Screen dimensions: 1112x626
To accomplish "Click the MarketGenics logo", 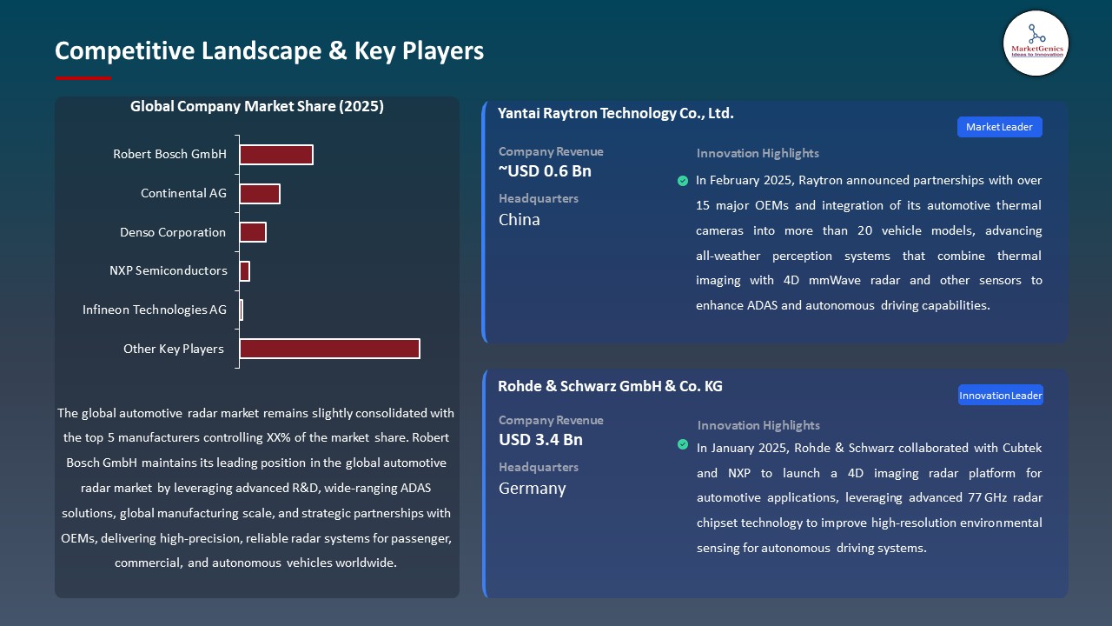I will click(1036, 43).
